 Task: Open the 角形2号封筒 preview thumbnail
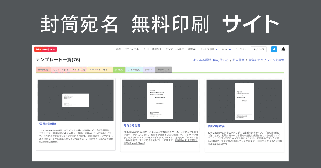pyautogui.click(x=160, y=101)
